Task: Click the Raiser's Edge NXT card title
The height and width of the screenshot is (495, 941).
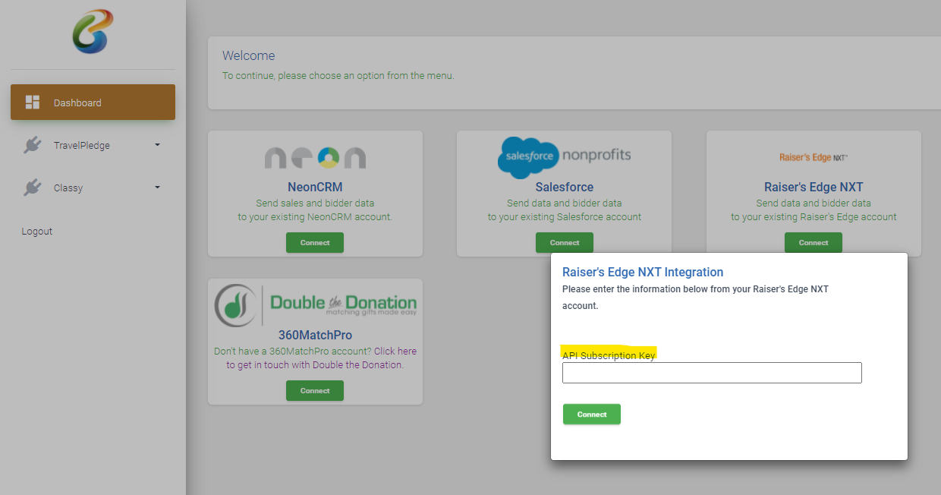Action: (x=814, y=187)
